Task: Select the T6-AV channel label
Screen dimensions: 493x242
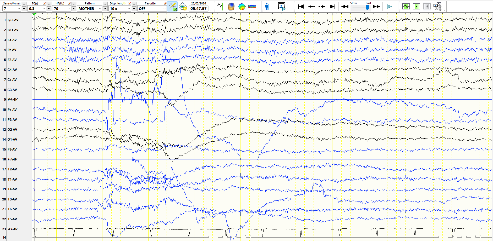Action: [12, 209]
